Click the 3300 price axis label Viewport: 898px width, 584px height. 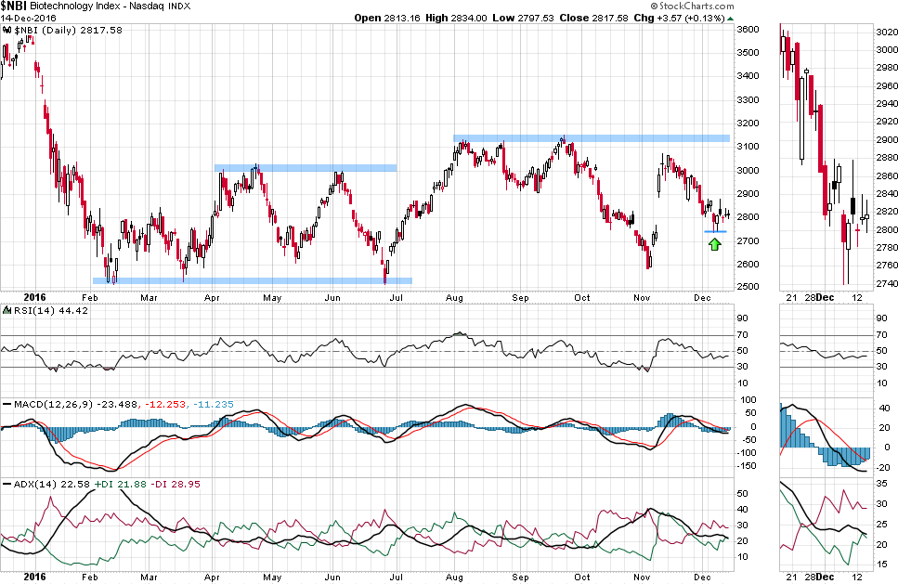748,99
